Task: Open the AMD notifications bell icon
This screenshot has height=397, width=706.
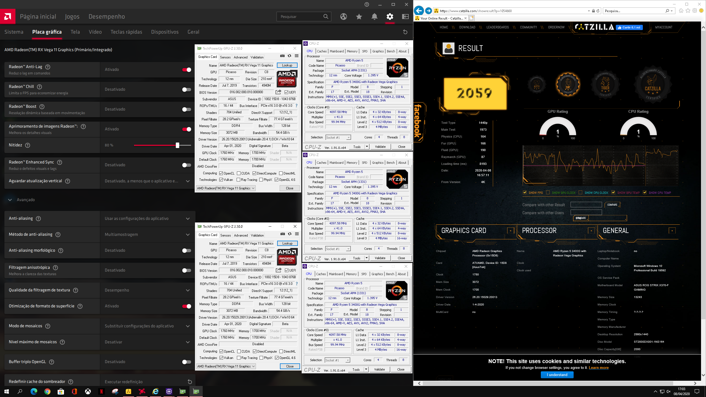Action: point(374,17)
